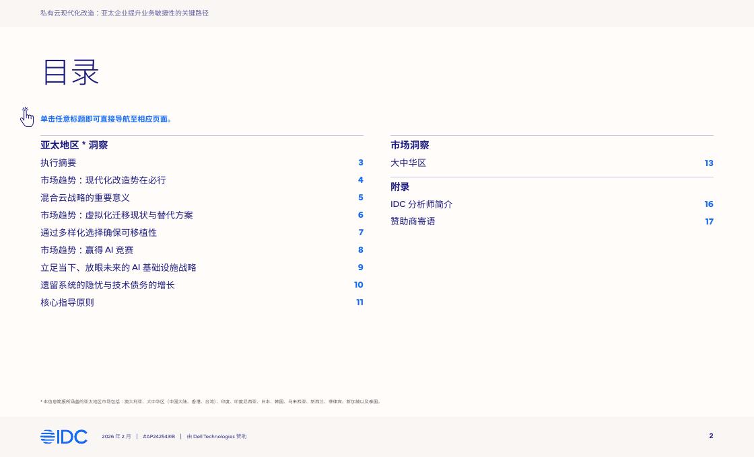Click the #AP242543IB document code
754x457 pixels.
(159, 436)
